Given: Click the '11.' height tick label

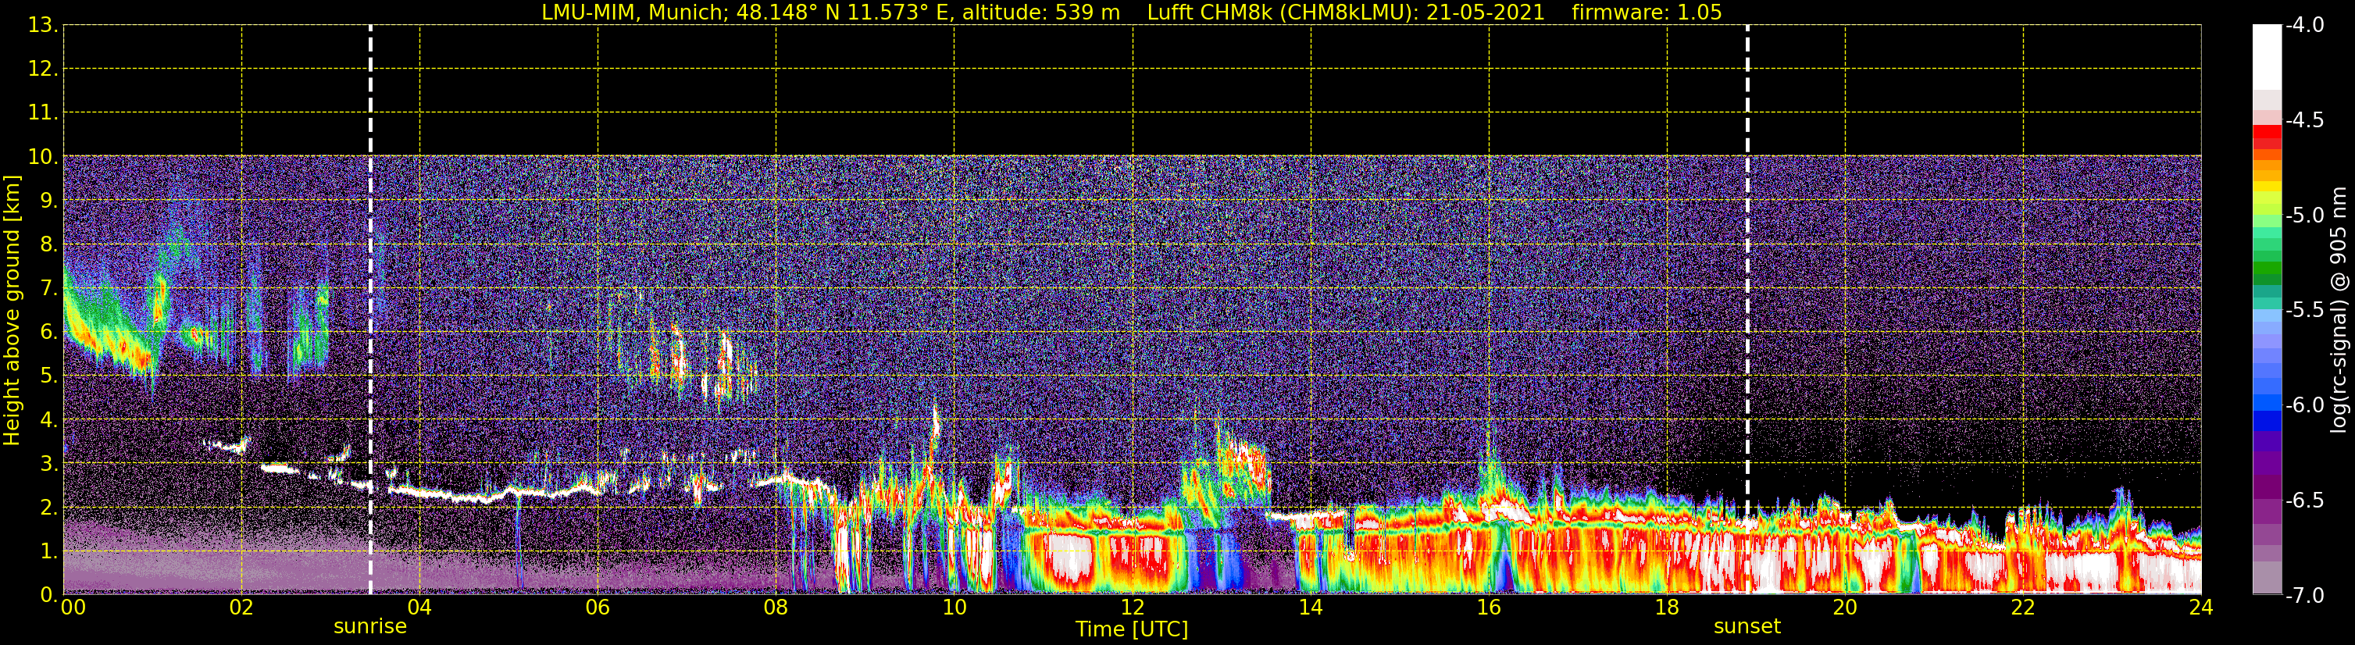Looking at the screenshot, I should click(43, 112).
